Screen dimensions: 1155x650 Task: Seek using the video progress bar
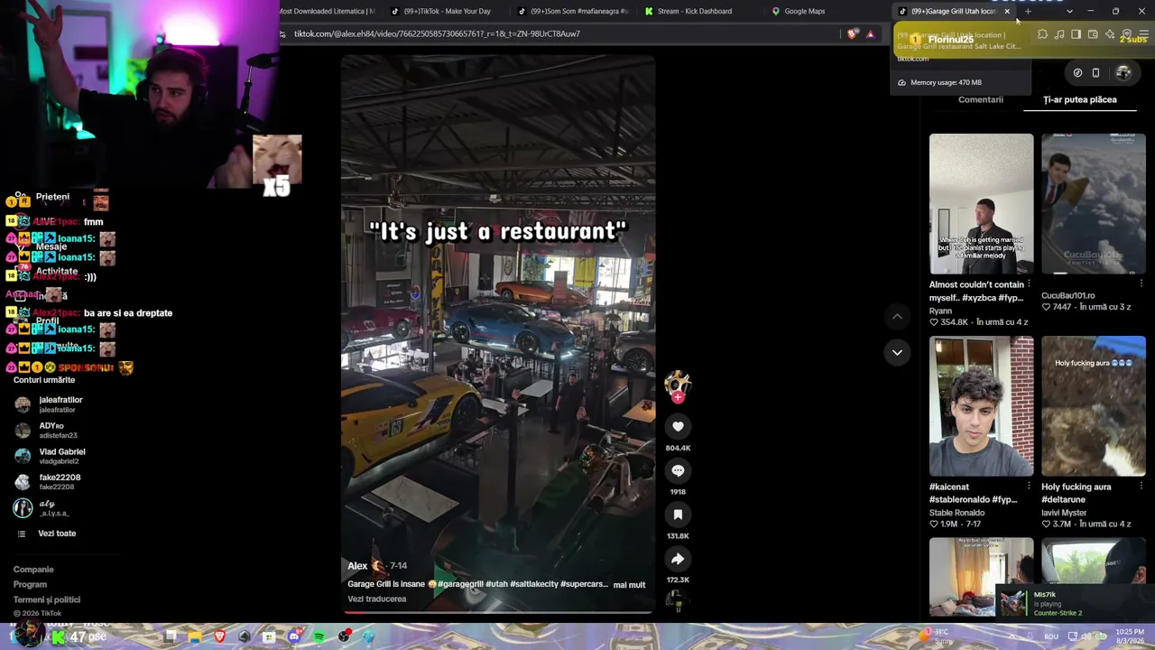click(x=498, y=612)
